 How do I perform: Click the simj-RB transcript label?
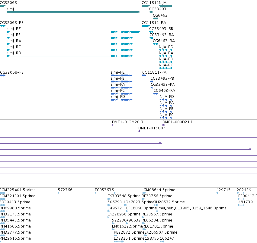[14, 35]
